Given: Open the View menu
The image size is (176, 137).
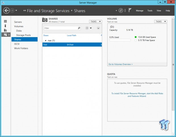Looking at the screenshot, I should point(159,10).
